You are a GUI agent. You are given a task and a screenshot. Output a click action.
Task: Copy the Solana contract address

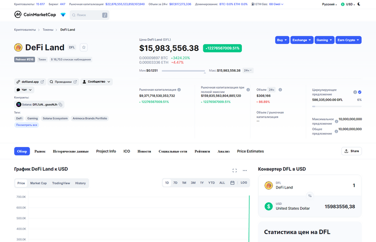click(x=60, y=104)
